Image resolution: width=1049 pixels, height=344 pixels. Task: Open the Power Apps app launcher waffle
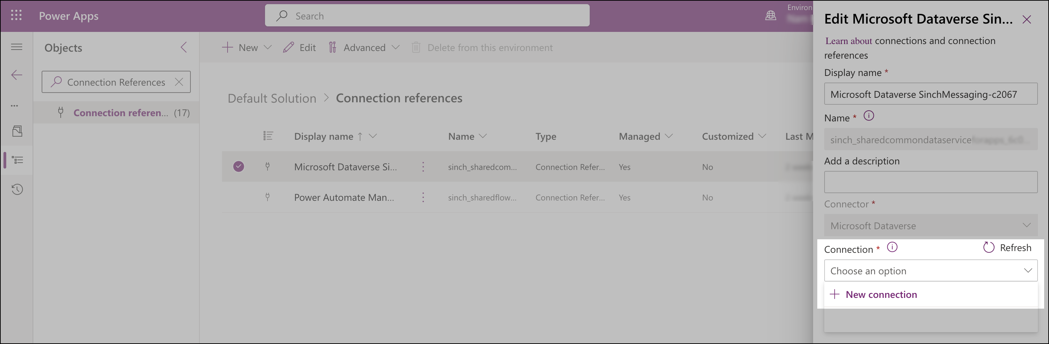click(x=16, y=16)
